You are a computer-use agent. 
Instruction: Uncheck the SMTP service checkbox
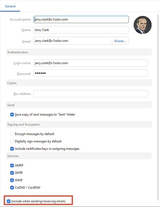pyautogui.click(x=12, y=173)
